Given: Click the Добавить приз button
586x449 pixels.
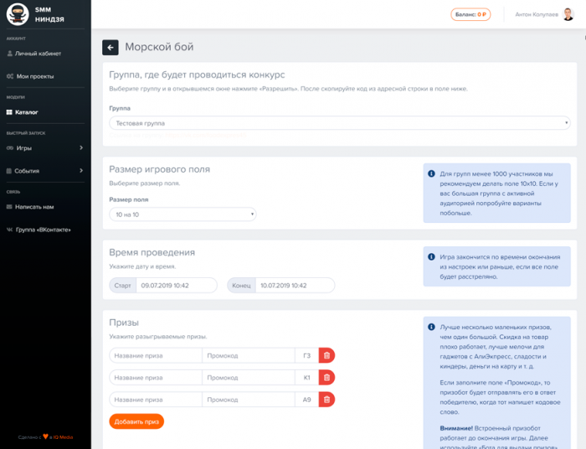Looking at the screenshot, I should click(x=136, y=421).
